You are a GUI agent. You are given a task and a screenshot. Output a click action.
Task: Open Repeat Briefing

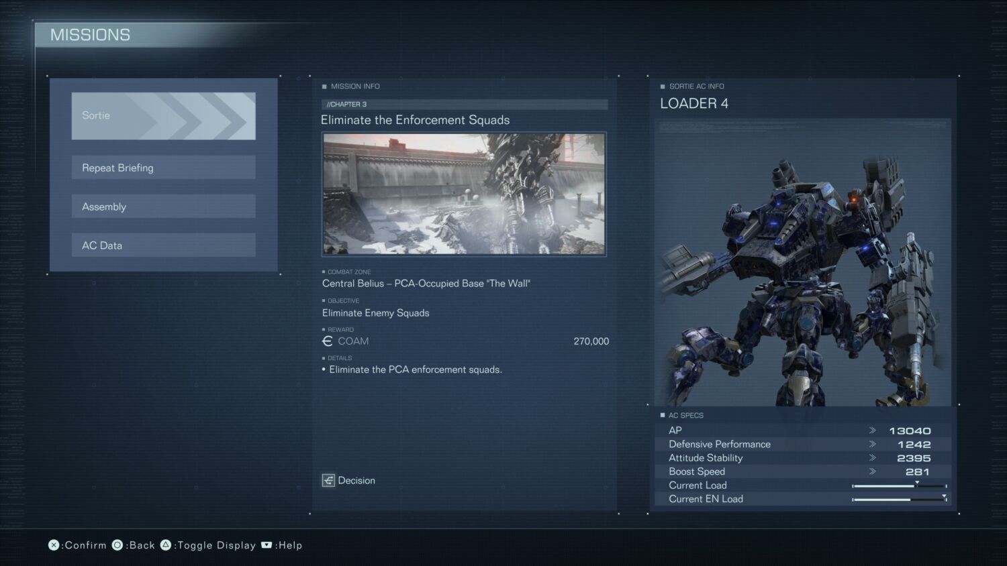[163, 168]
